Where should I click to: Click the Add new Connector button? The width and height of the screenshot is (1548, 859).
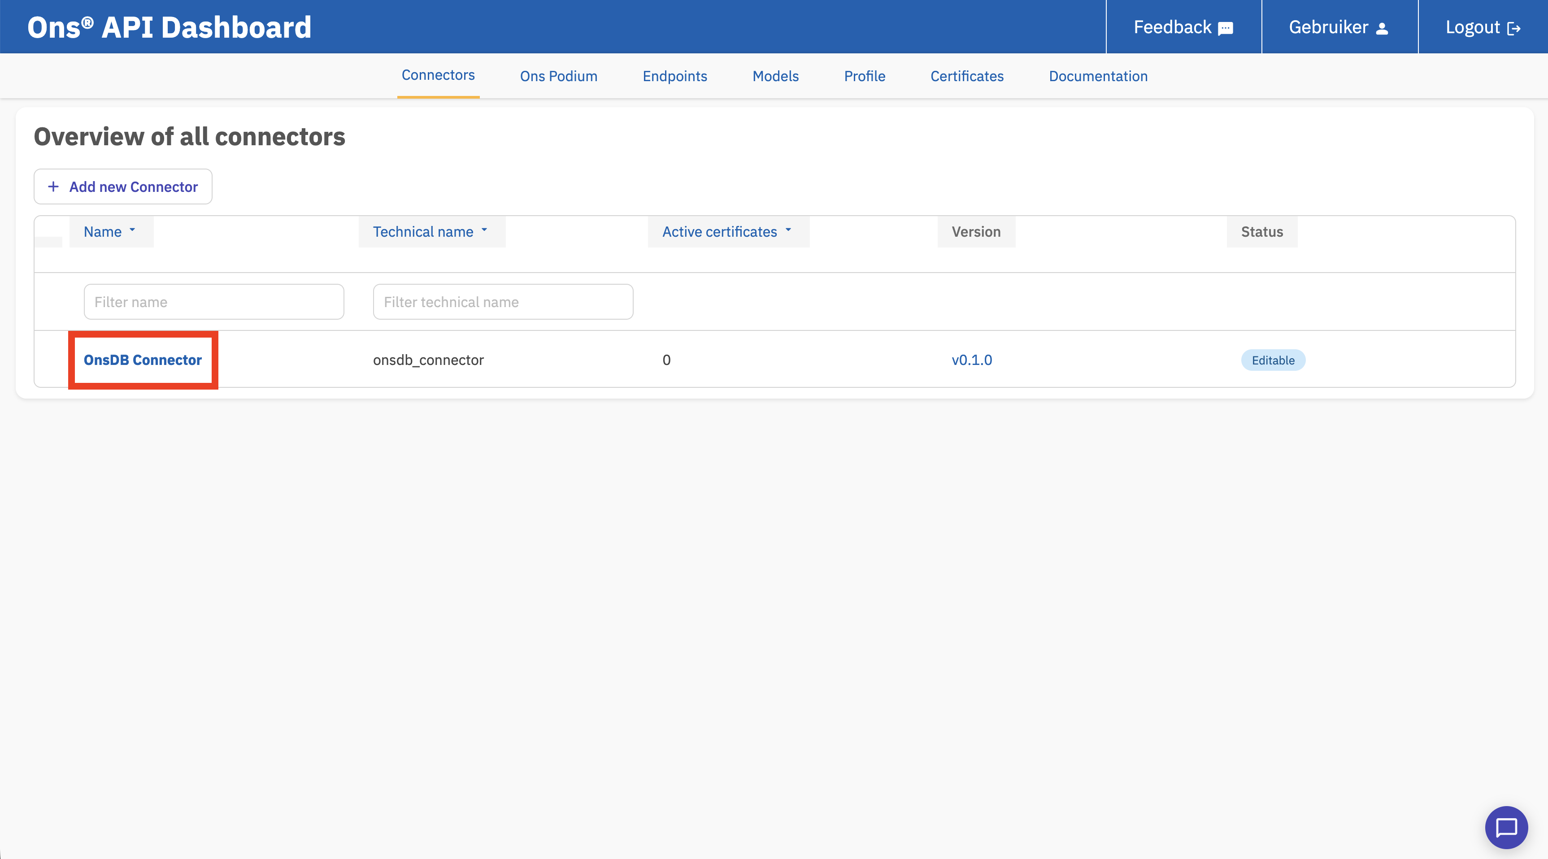(x=122, y=187)
